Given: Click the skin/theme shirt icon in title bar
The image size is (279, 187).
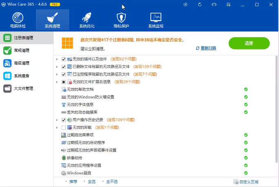Looking at the screenshot, I should 214,4.
